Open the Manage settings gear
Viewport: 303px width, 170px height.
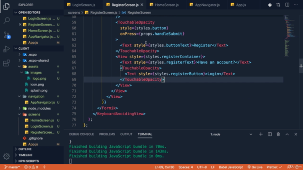coord(6,156)
